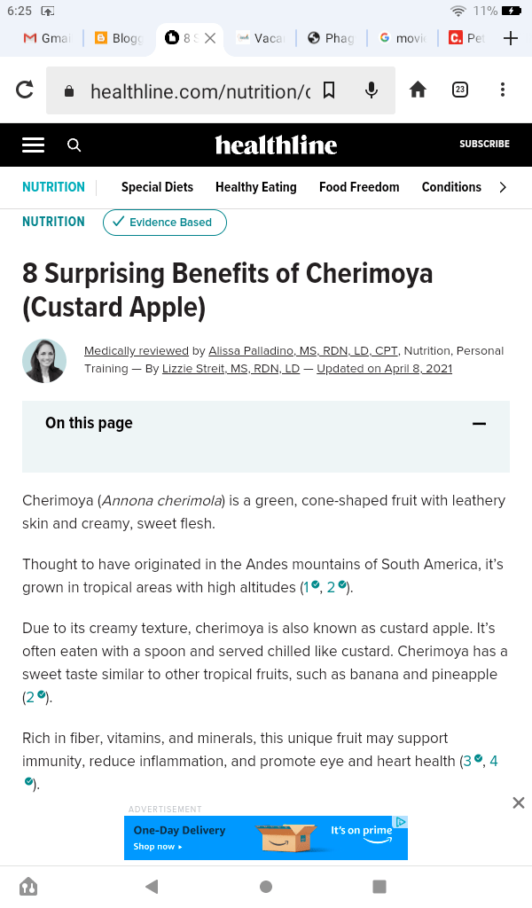Switch to the Gmail tab
This screenshot has height=908, width=532.
pos(46,38)
